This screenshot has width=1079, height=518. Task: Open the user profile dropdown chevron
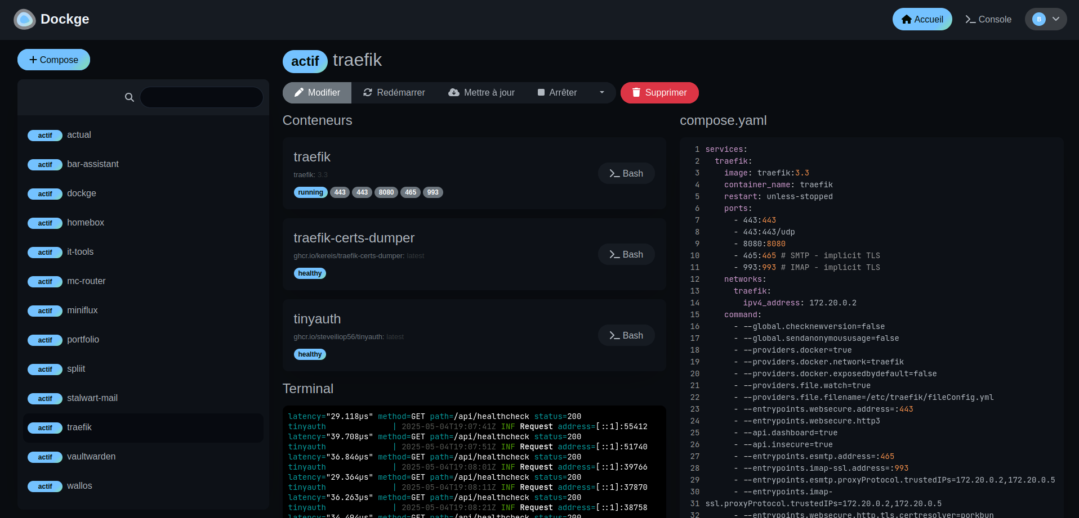1056,19
